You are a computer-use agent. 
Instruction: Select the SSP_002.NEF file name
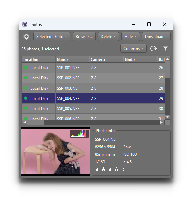[68, 78]
